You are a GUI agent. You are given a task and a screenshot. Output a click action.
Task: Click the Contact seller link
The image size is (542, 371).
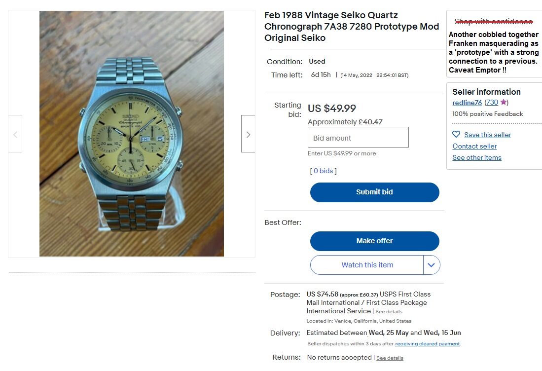coord(474,146)
